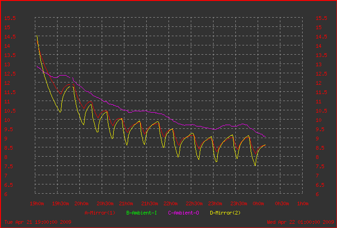Click the left axis value 15.5
Viewport: 337px width, 228px height.
click(10, 18)
